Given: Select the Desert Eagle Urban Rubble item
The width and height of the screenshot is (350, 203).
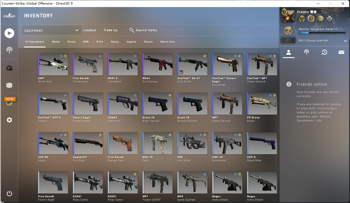Looking at the screenshot, I should point(88,104).
